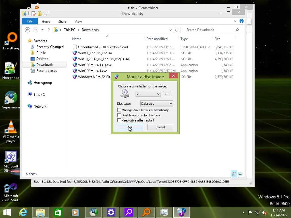Cancel the Mount a disc image dialog
291x218 pixels.
[160, 127]
